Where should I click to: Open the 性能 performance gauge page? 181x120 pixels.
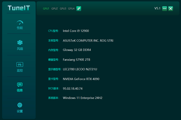pos(20,23)
